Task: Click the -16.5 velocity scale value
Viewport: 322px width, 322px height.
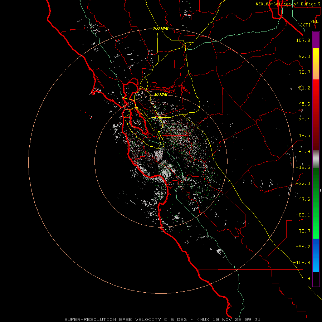Action: tap(303, 167)
